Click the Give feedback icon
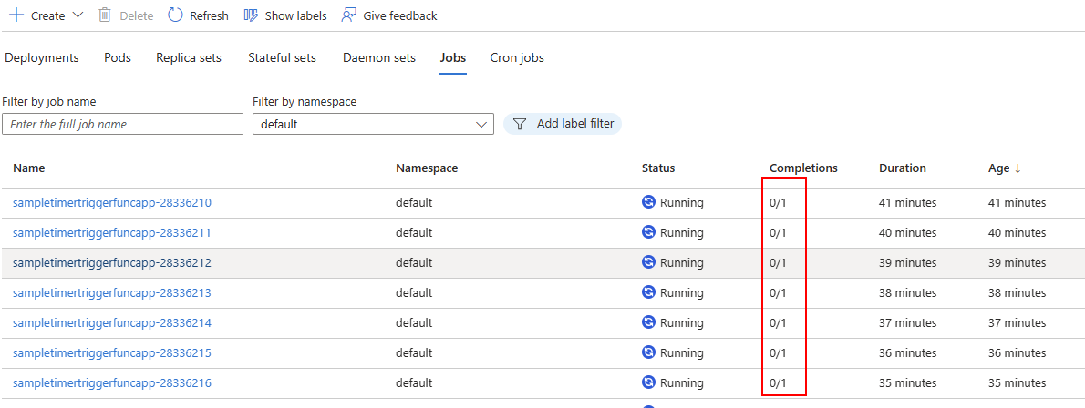Image resolution: width=1085 pixels, height=408 pixels. click(348, 15)
